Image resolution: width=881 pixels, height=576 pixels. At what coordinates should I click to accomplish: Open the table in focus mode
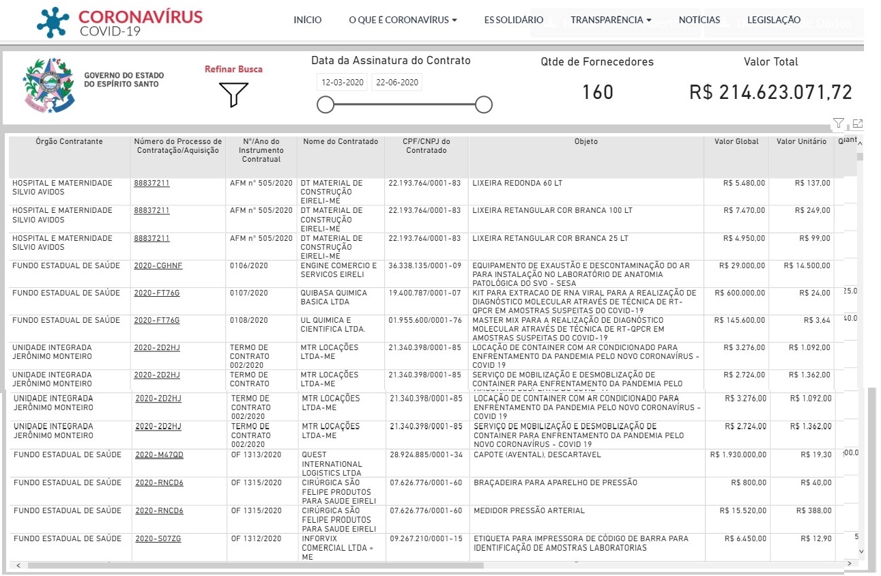858,124
